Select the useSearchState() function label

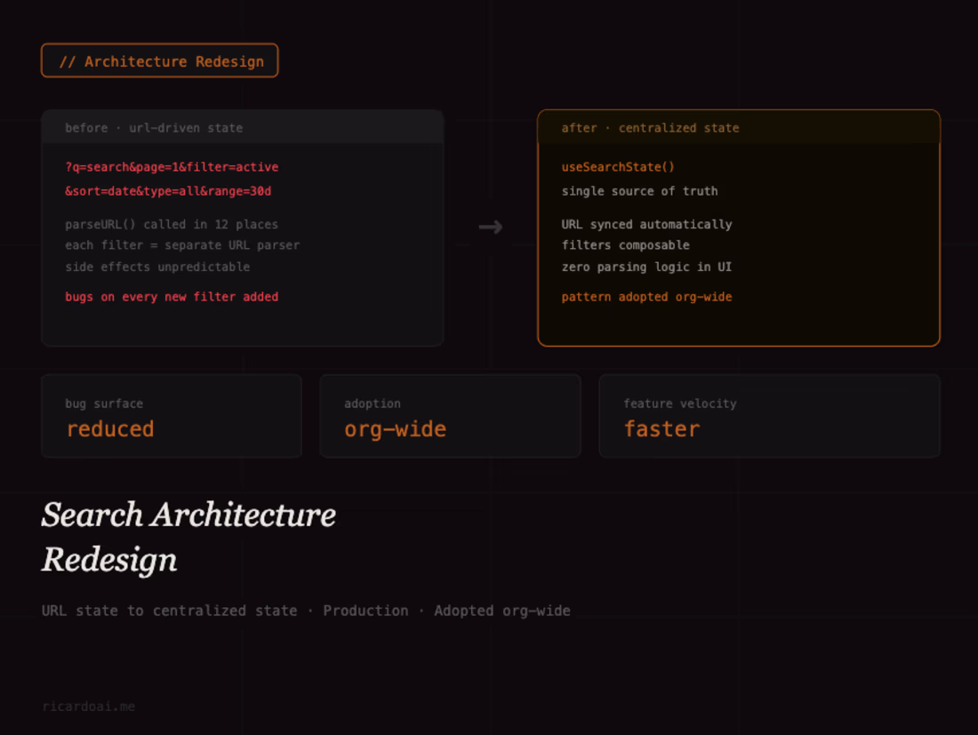point(620,166)
